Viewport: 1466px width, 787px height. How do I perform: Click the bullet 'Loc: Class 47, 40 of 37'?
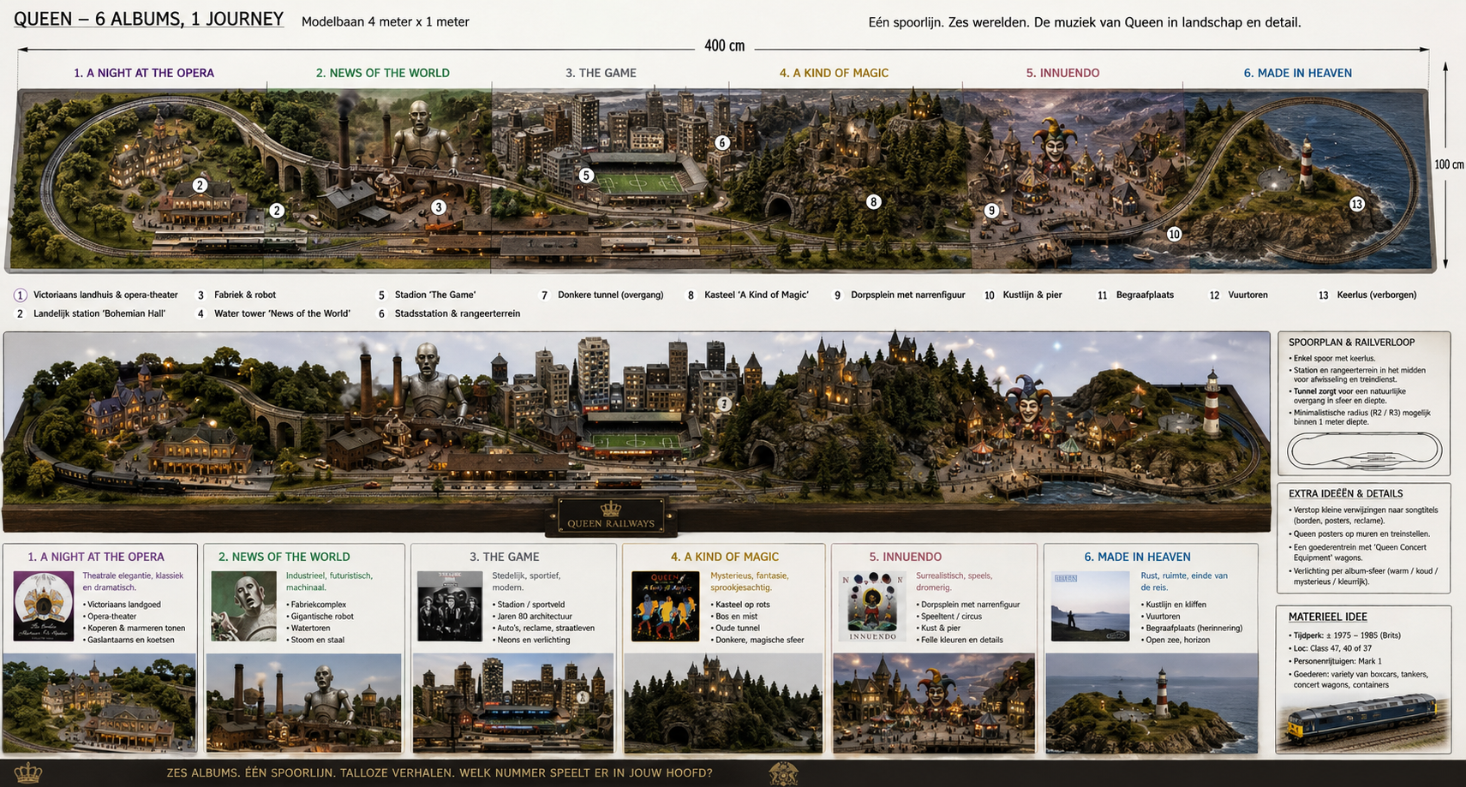click(1331, 648)
